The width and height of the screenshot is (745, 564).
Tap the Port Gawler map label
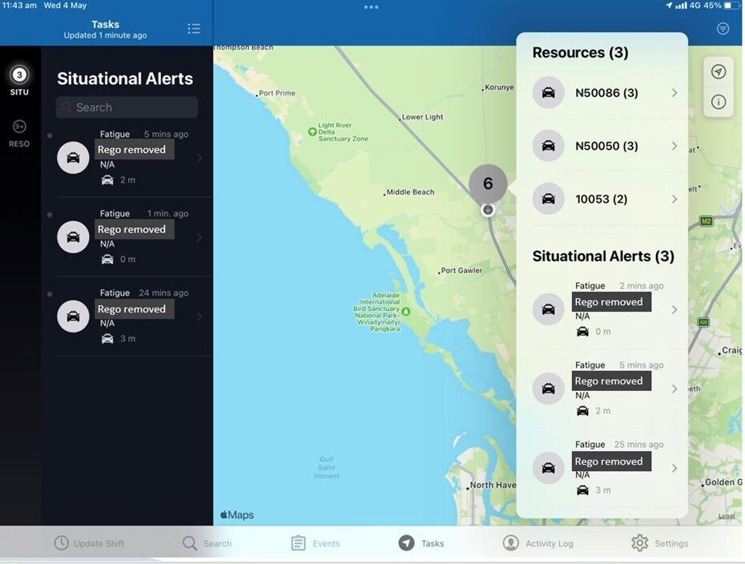[x=461, y=271]
